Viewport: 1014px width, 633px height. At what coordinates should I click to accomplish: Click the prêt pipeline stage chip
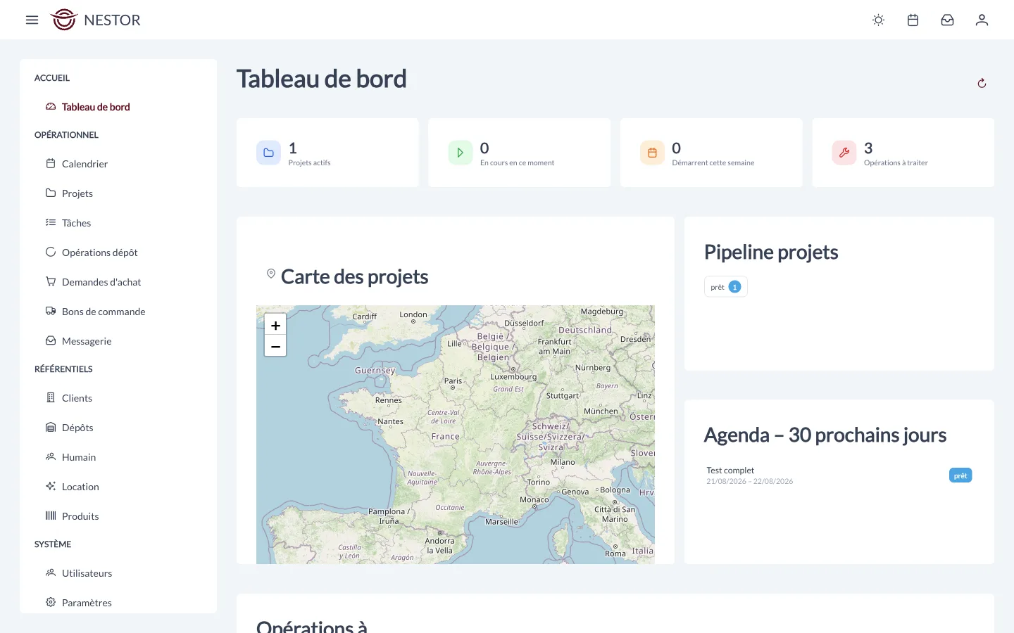[726, 287]
